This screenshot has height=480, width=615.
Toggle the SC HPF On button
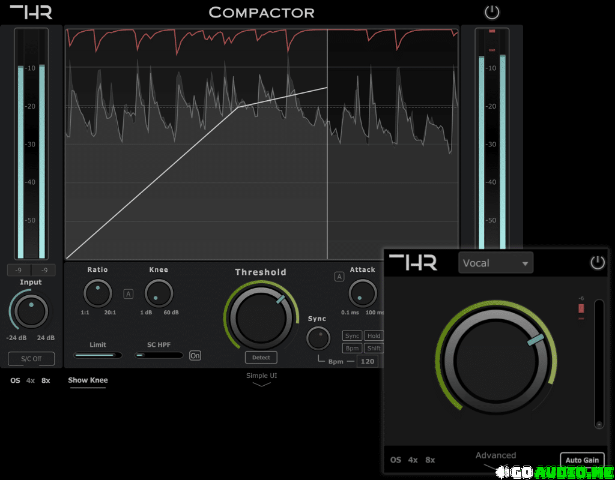pyautogui.click(x=195, y=355)
